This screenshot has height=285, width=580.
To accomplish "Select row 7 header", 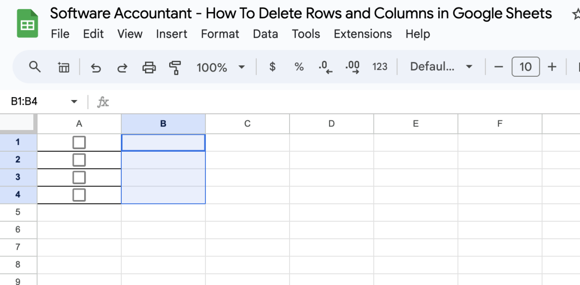I will 18,247.
